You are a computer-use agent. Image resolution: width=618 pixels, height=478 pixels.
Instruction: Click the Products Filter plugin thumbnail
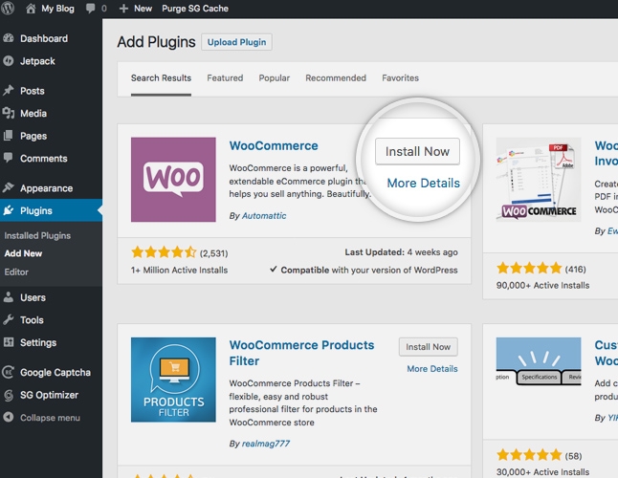(x=173, y=380)
